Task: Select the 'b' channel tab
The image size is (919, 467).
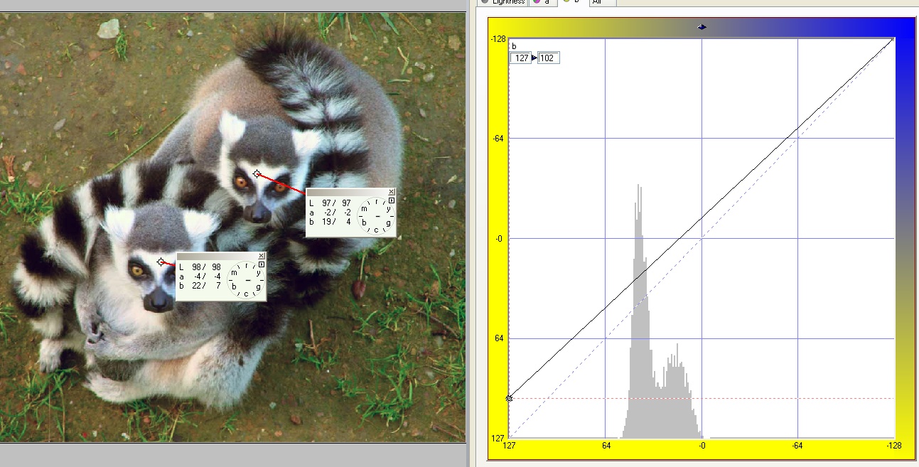Action: coord(573,2)
